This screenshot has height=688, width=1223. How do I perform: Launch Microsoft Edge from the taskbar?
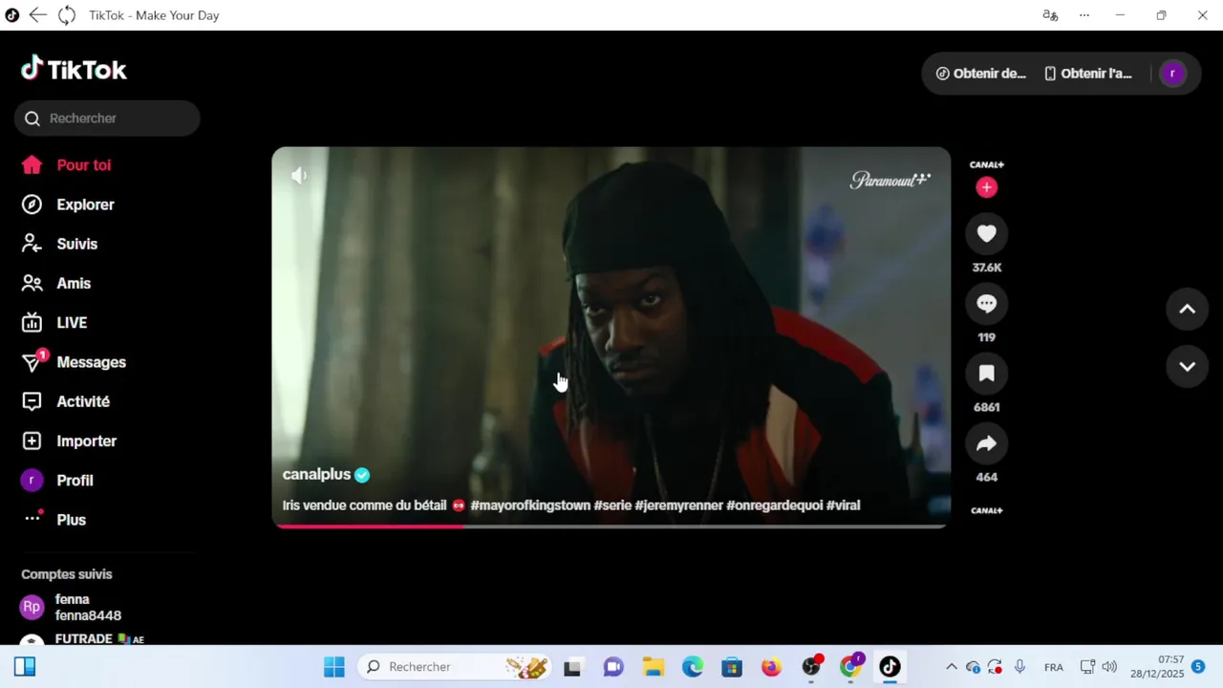(x=693, y=667)
